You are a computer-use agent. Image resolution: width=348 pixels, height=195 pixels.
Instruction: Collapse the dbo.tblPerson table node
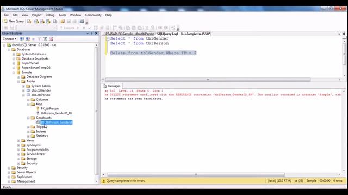pos(23,95)
